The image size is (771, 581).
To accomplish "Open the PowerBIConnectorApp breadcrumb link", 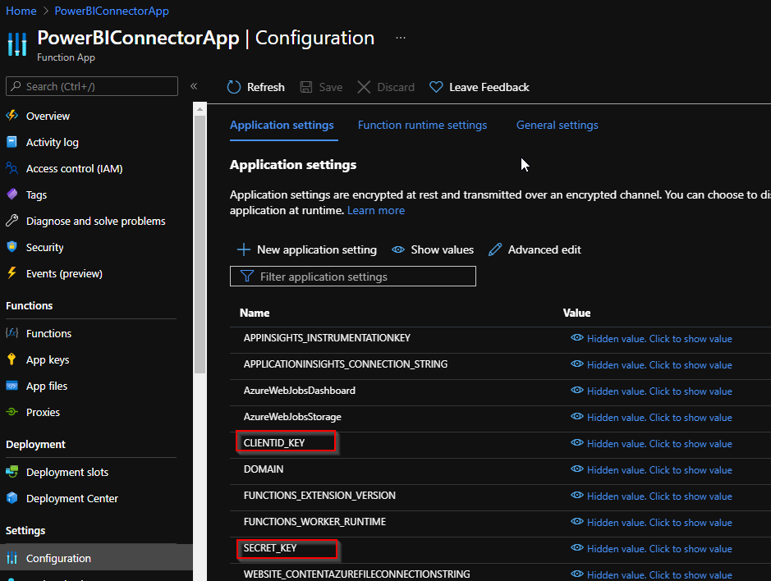I will pyautogui.click(x=112, y=11).
